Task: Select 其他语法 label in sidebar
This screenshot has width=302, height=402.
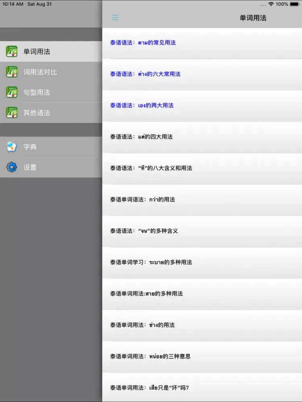Action: click(x=37, y=113)
